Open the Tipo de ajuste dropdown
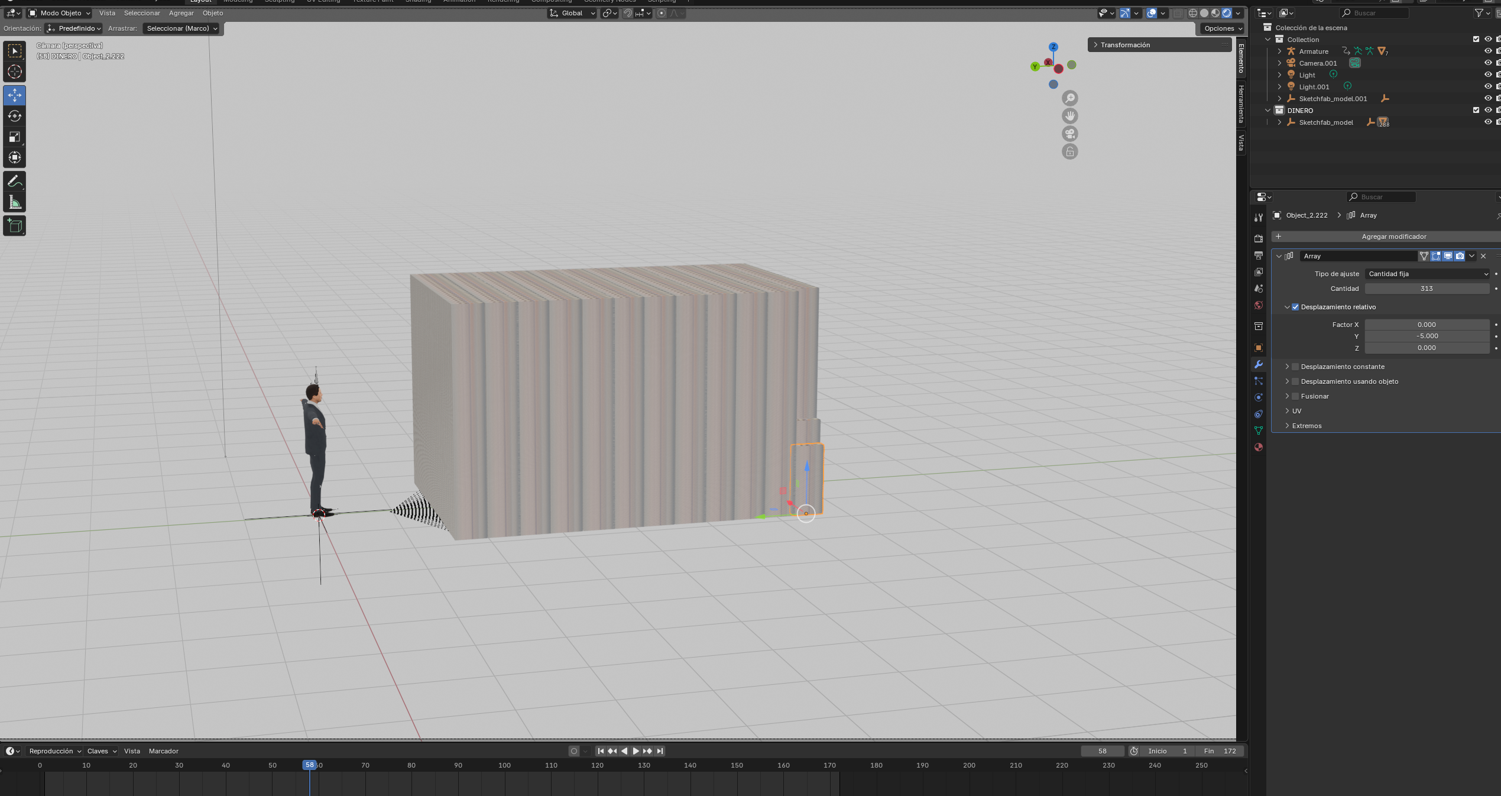 (x=1427, y=274)
